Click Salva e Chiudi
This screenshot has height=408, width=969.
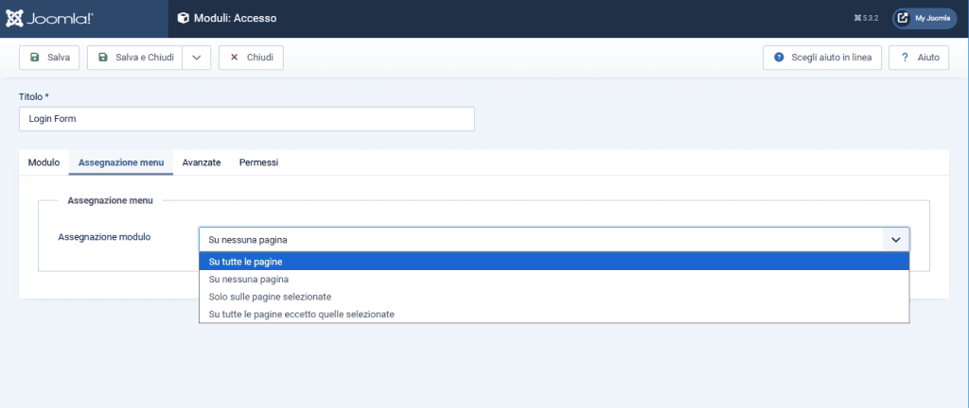pyautogui.click(x=135, y=58)
